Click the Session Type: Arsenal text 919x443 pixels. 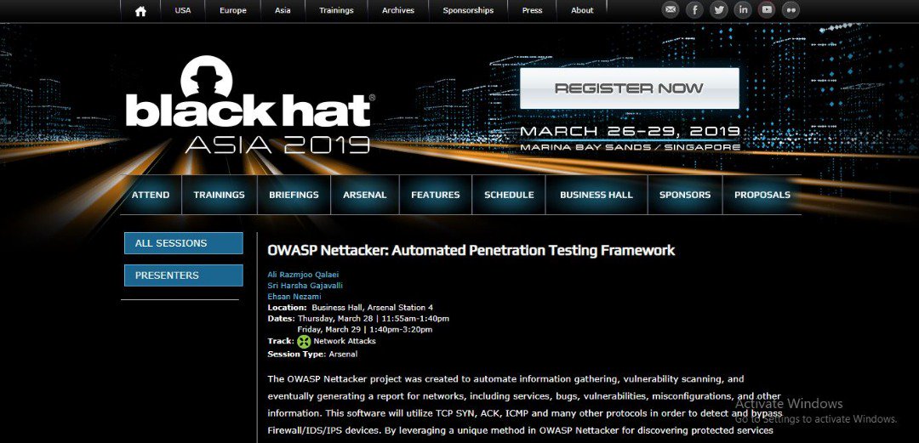312,355
